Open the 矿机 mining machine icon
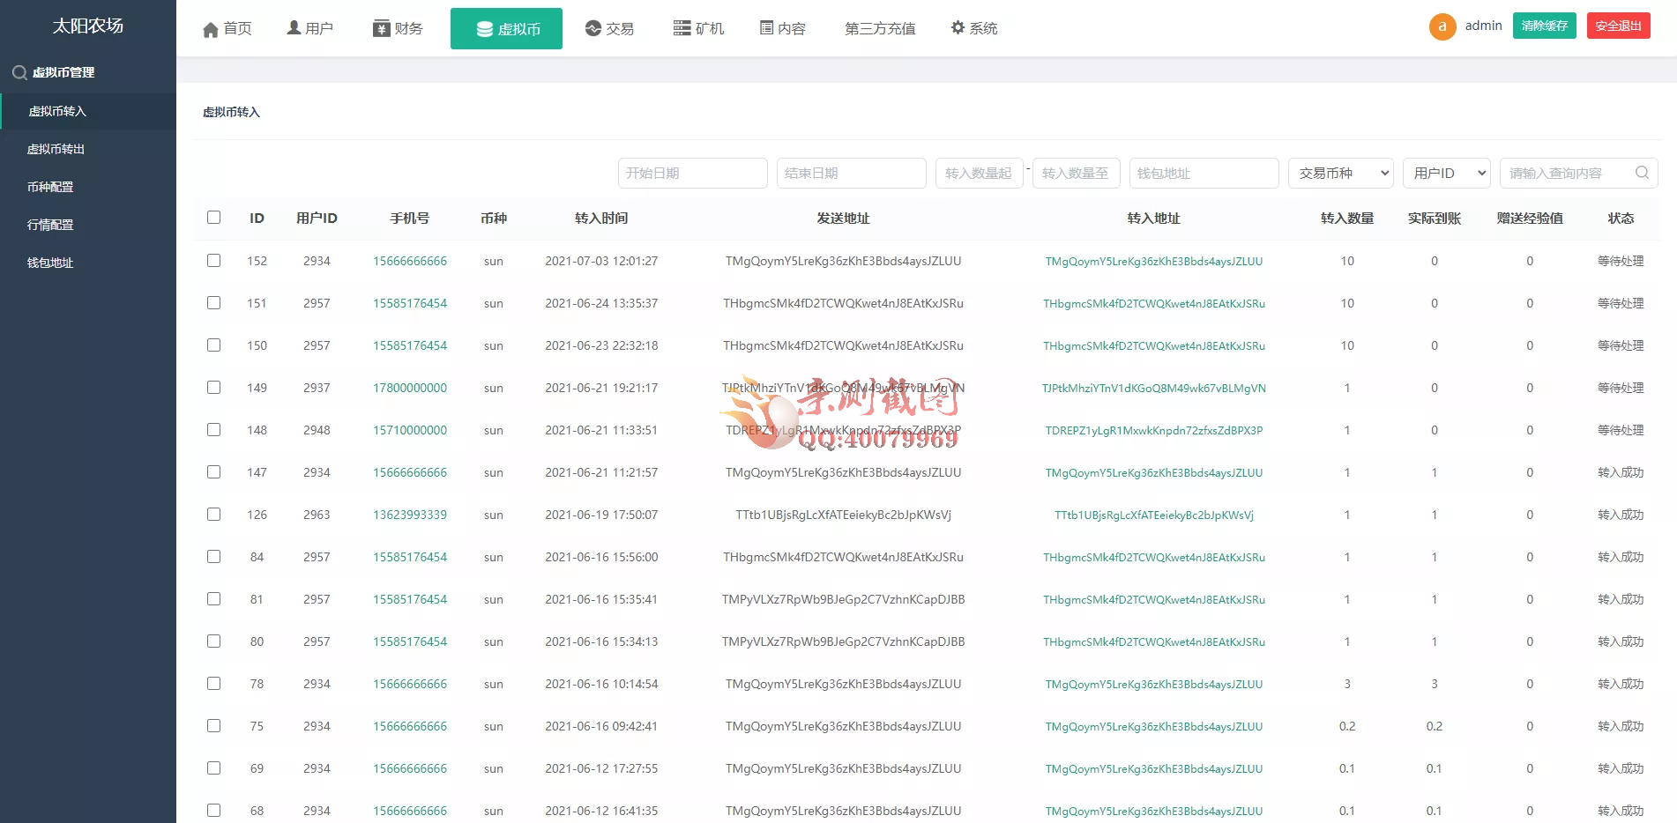Image resolution: width=1677 pixels, height=823 pixels. (680, 27)
